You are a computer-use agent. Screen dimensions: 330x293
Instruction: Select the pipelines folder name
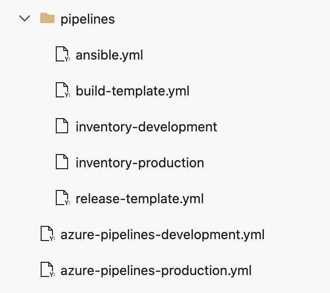[x=88, y=19]
